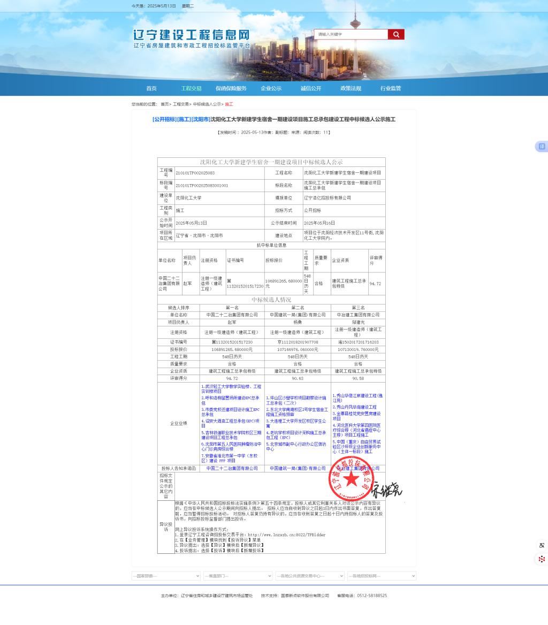Open the 武汉轻工大学教学实验楼 project link
The height and width of the screenshot is (625, 548).
231,389
